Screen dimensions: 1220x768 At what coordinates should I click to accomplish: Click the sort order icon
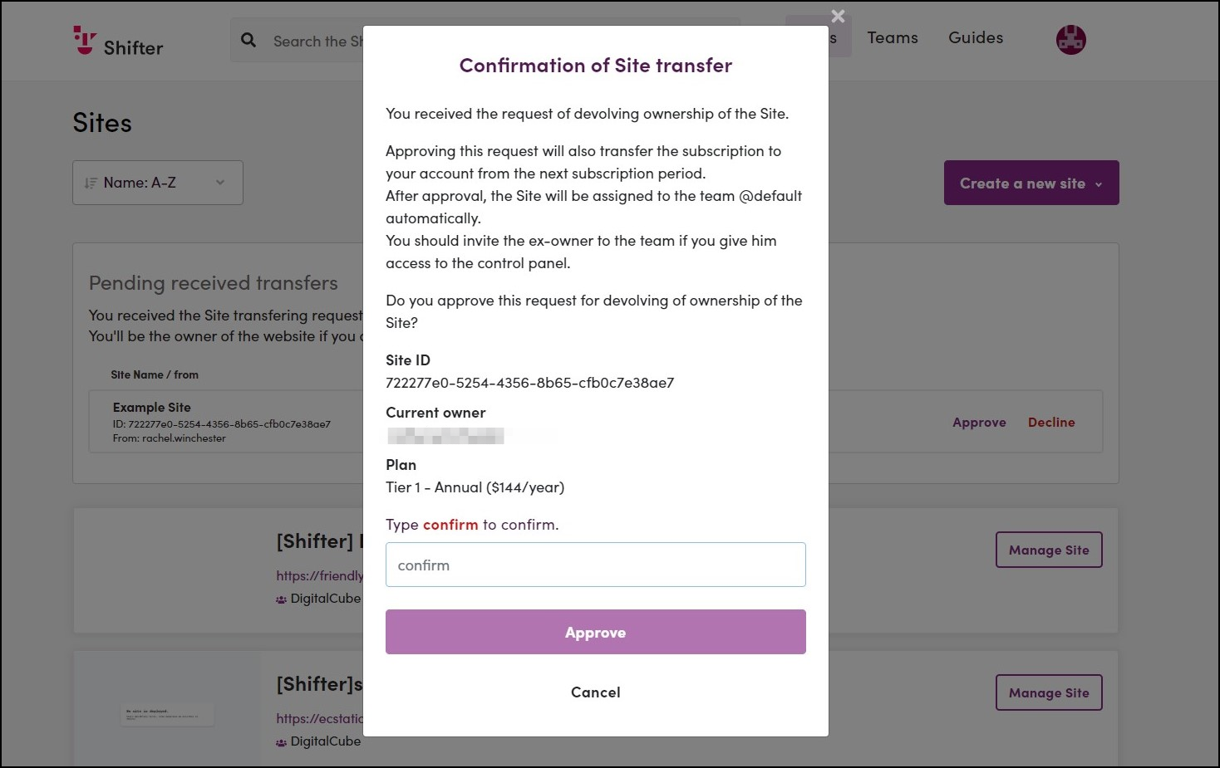coord(91,183)
